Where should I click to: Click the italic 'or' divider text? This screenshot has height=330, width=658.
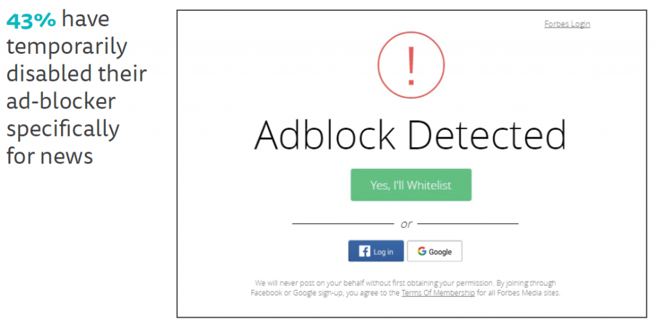tap(406, 224)
